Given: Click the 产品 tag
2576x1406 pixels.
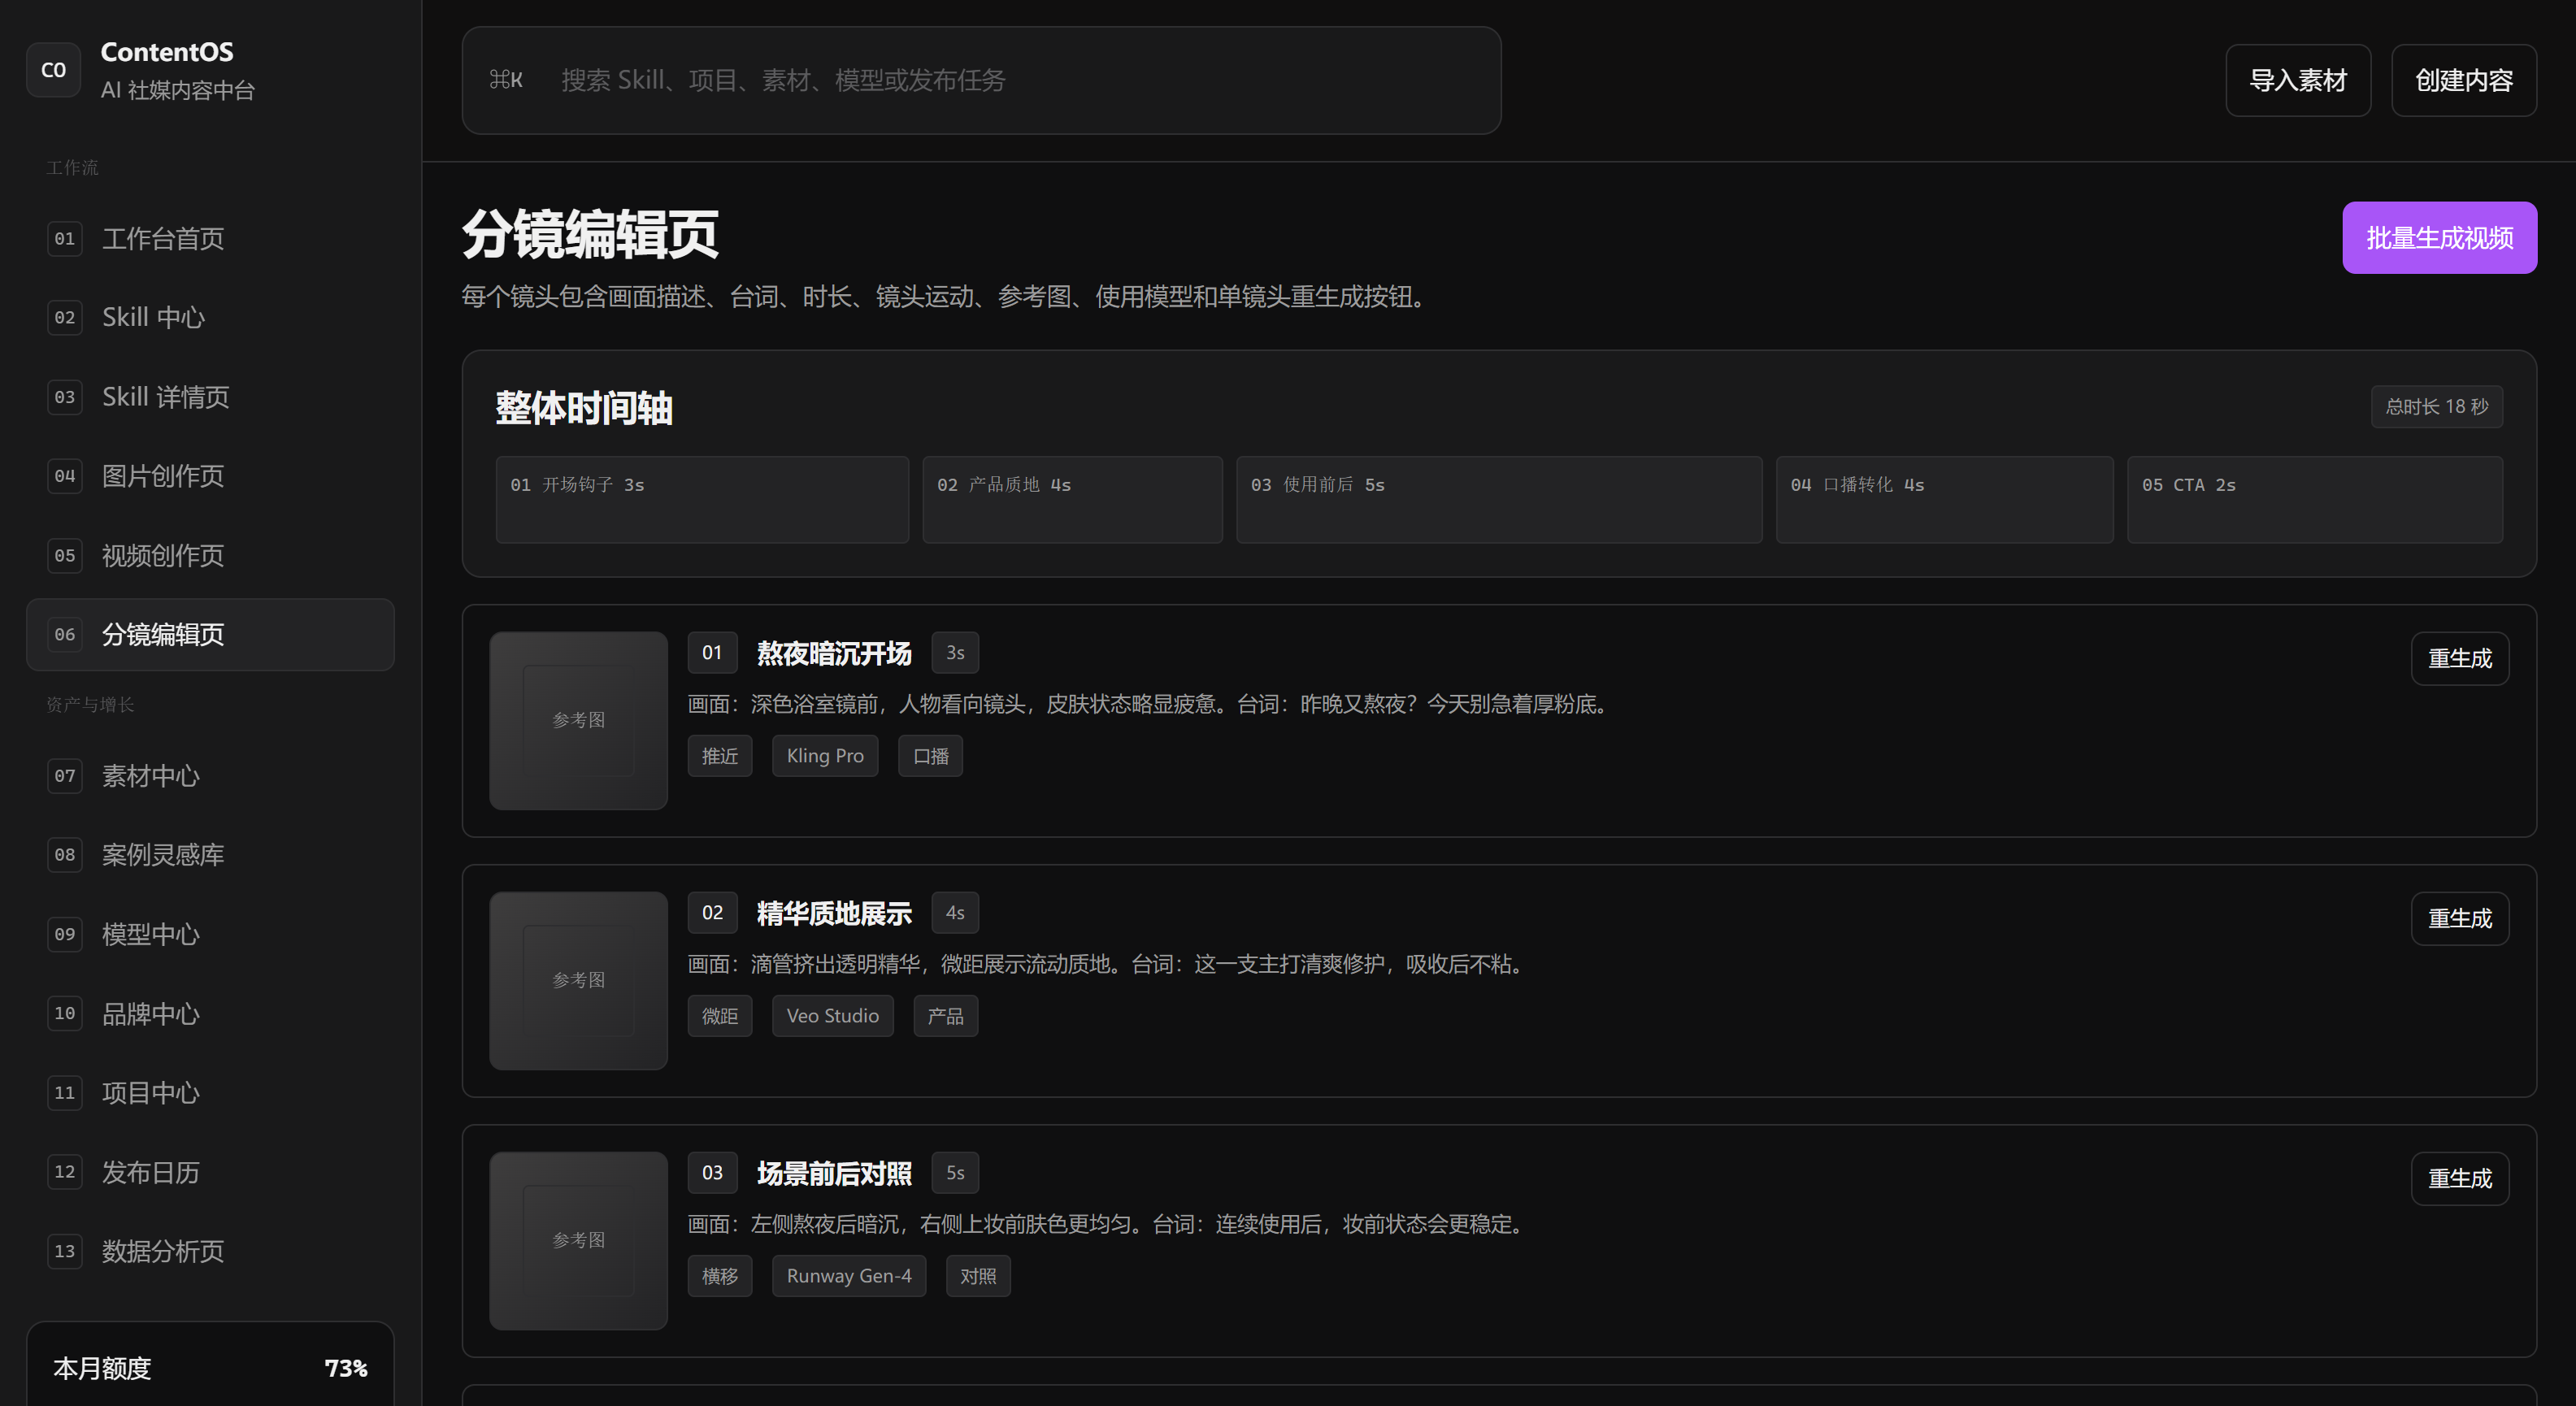Looking at the screenshot, I should coord(946,1016).
